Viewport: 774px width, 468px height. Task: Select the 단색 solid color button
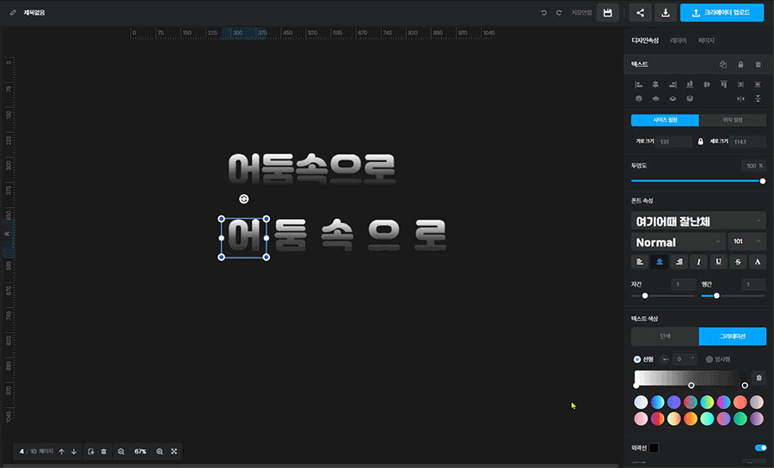tap(664, 337)
